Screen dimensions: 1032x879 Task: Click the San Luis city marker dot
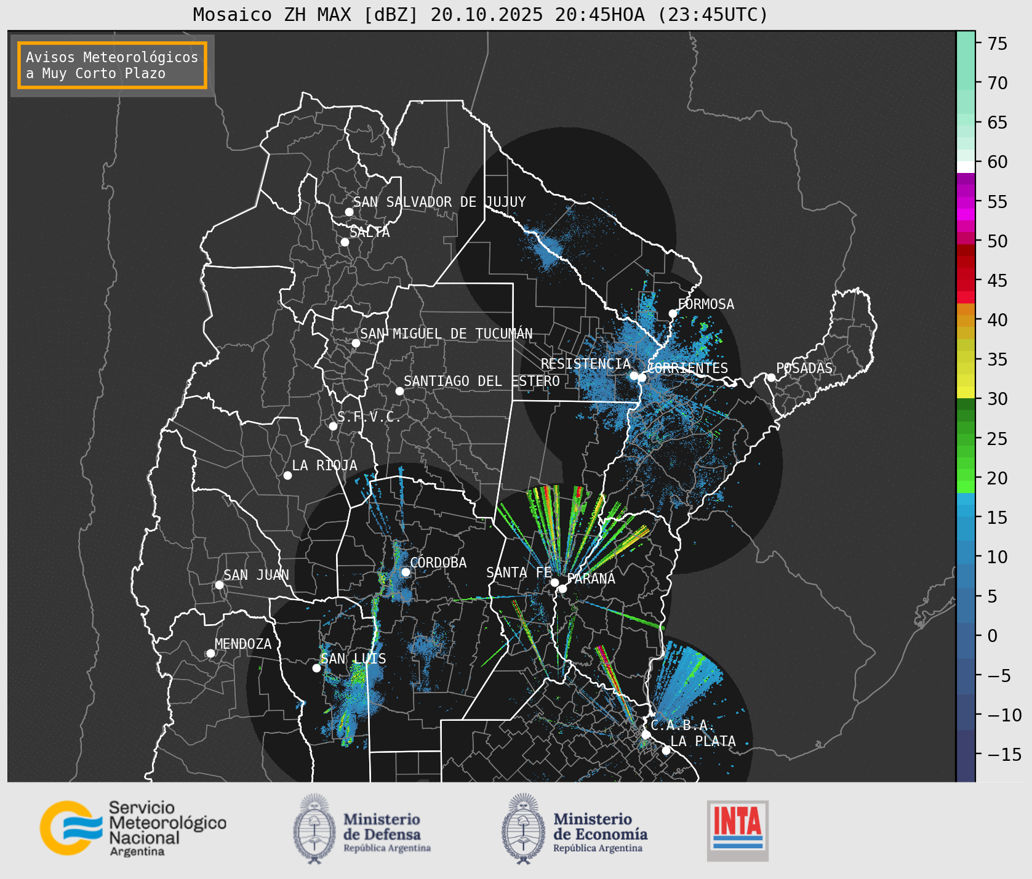316,668
